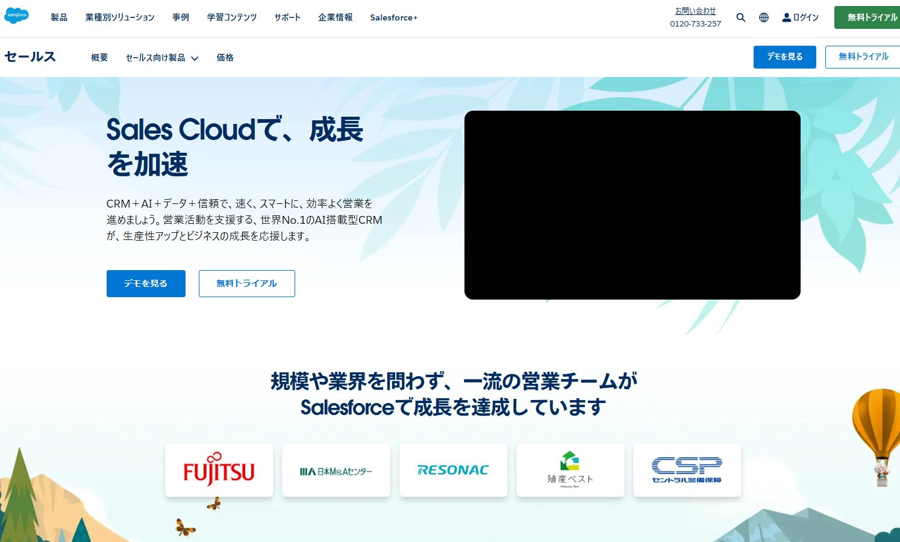This screenshot has width=900, height=542.
Task: Click the ログイン text link
Action: [806, 17]
